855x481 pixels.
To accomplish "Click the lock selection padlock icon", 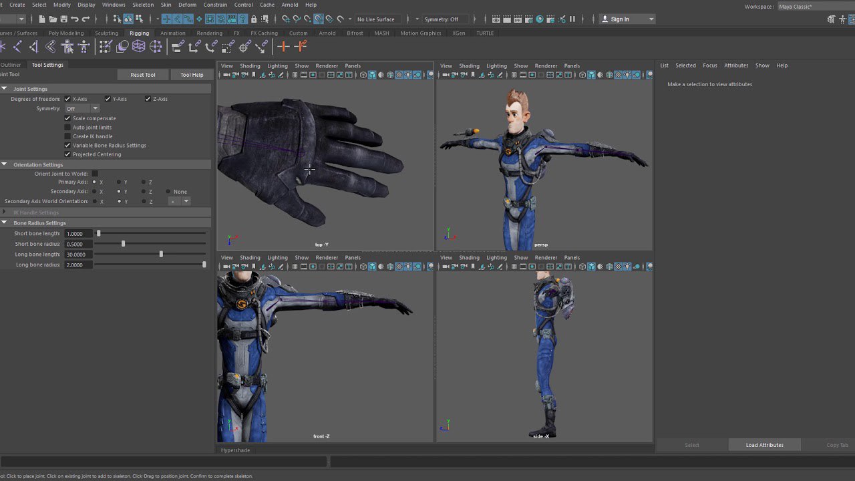I will tap(253, 19).
